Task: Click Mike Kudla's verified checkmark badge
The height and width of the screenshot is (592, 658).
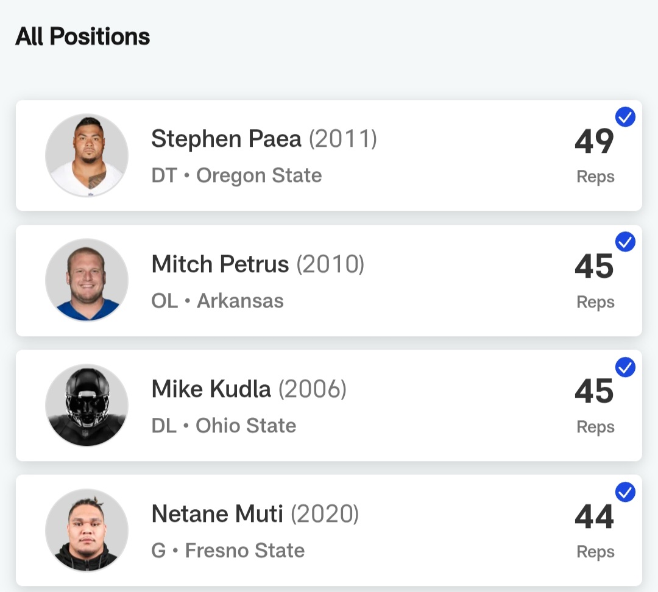Action: tap(625, 367)
